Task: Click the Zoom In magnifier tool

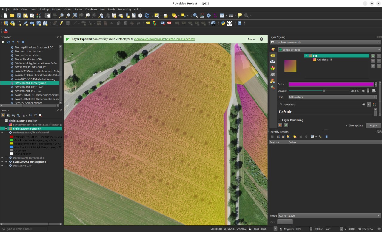Action: click(x=61, y=15)
